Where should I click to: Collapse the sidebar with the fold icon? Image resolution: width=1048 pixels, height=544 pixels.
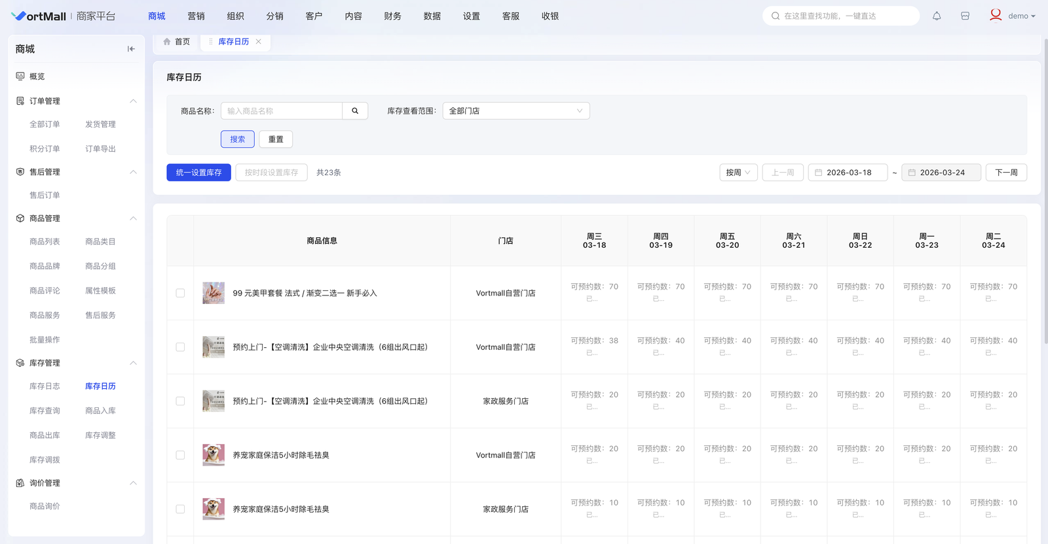point(131,49)
